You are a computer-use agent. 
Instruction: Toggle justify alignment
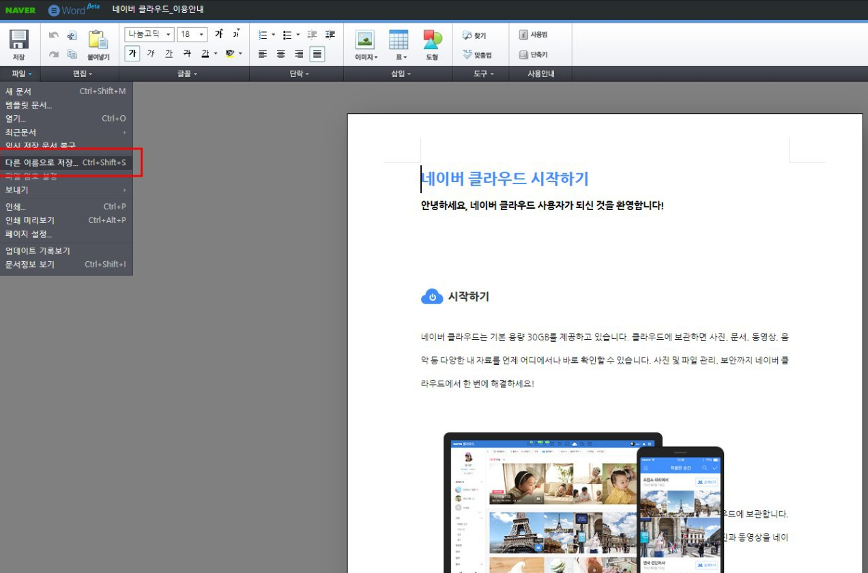tap(317, 54)
